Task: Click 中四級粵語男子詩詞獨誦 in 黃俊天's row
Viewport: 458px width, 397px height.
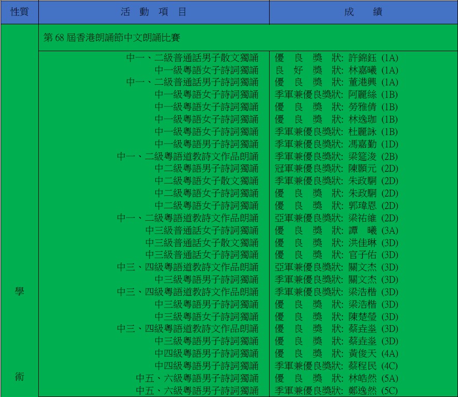Action: click(206, 354)
